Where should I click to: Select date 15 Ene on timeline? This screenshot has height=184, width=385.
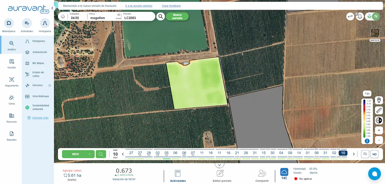[x=263, y=153]
